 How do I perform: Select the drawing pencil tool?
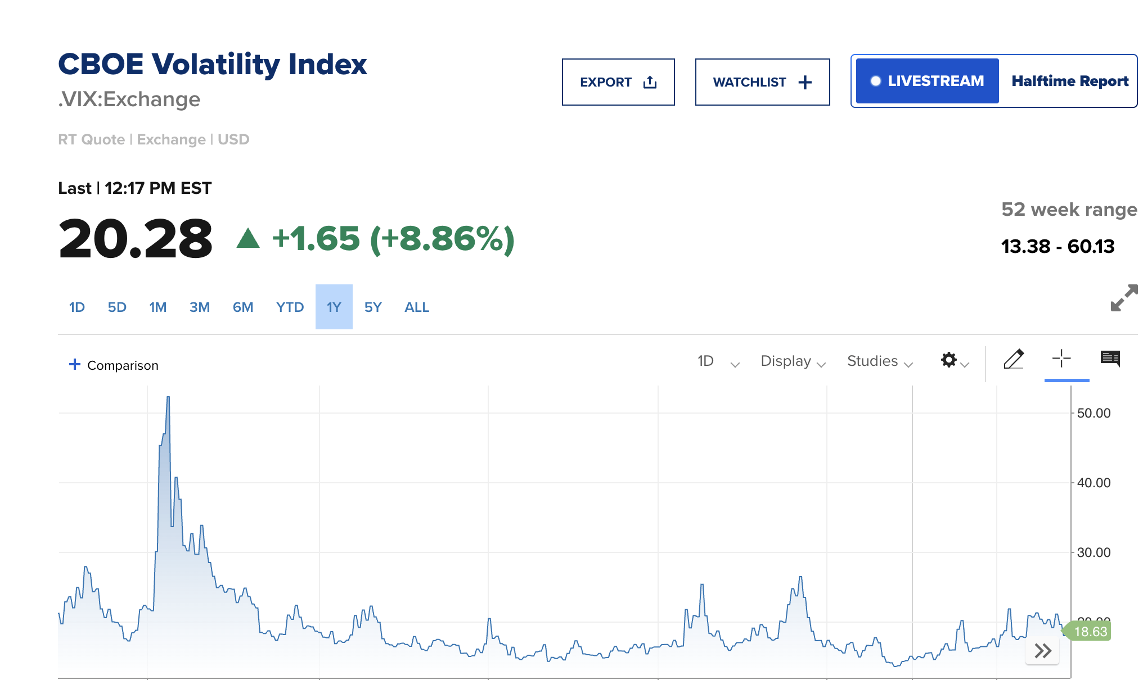pos(1014,360)
